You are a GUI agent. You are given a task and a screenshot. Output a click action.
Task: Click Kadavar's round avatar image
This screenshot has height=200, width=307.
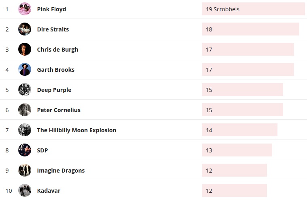pyautogui.click(x=25, y=190)
